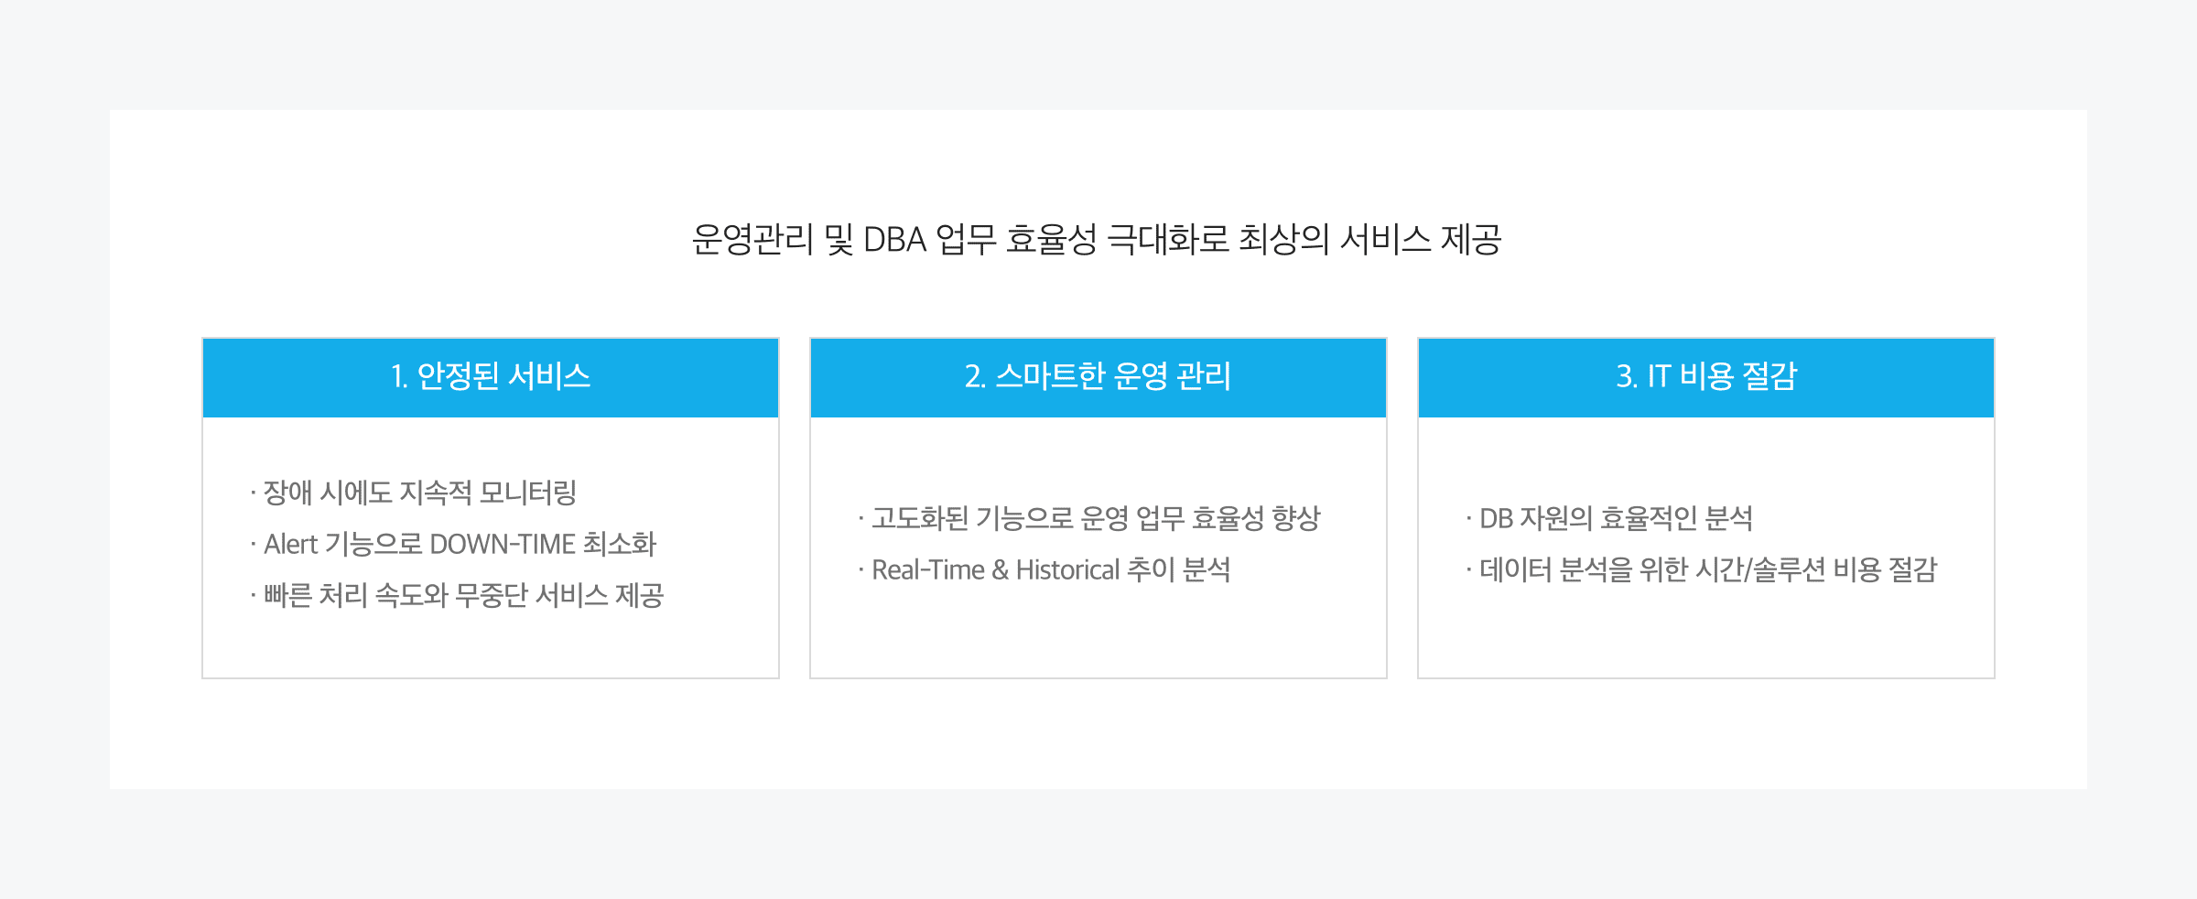Click '추이 분석' after Historical
2197x899 pixels.
[1178, 570]
